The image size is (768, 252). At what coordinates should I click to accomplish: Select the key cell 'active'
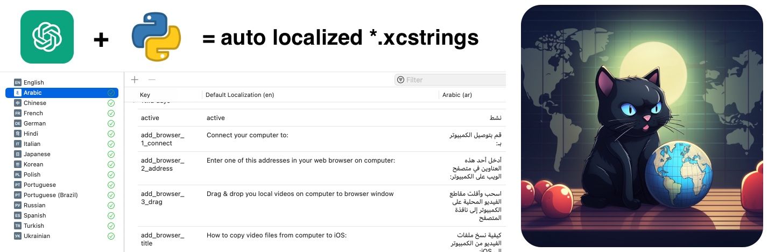coord(150,118)
